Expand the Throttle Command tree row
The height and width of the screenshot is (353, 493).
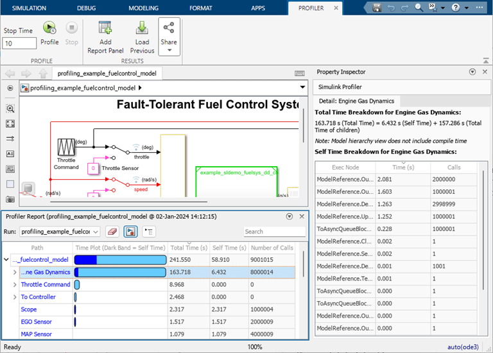pos(15,284)
